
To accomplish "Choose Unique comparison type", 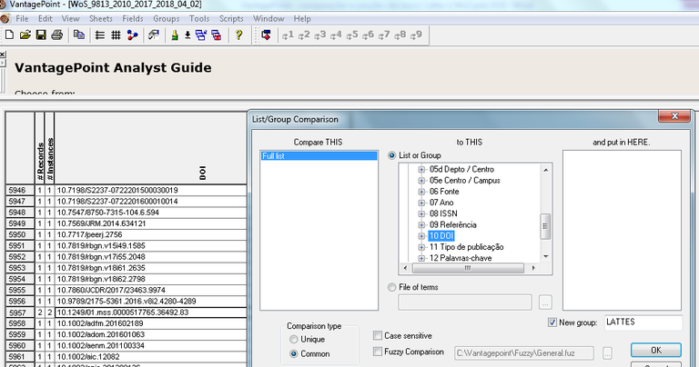I will coord(293,340).
